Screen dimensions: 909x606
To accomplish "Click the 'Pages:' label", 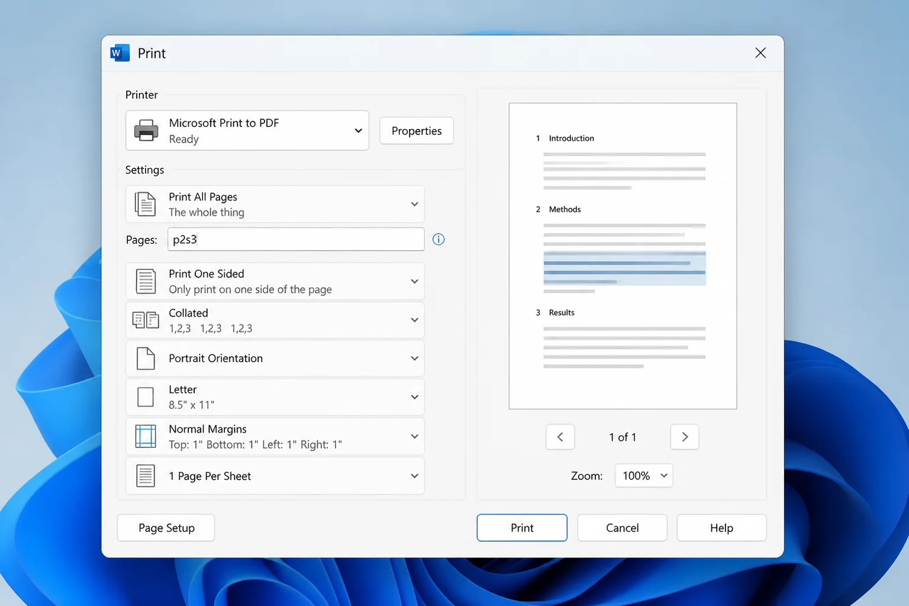I will [141, 240].
